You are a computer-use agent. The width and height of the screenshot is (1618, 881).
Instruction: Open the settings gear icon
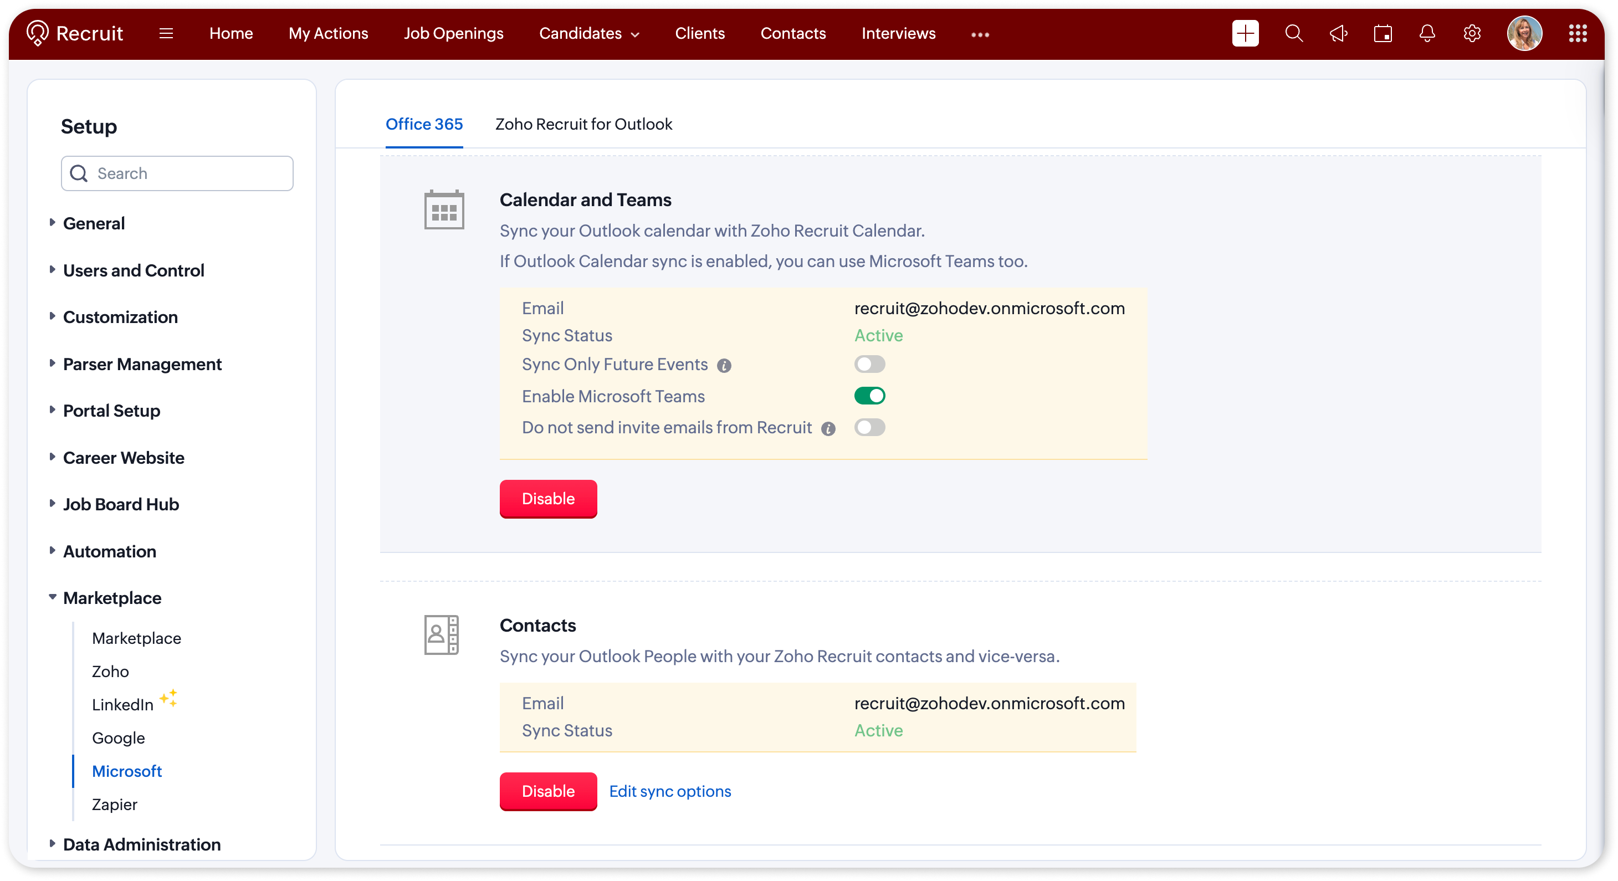coord(1472,33)
